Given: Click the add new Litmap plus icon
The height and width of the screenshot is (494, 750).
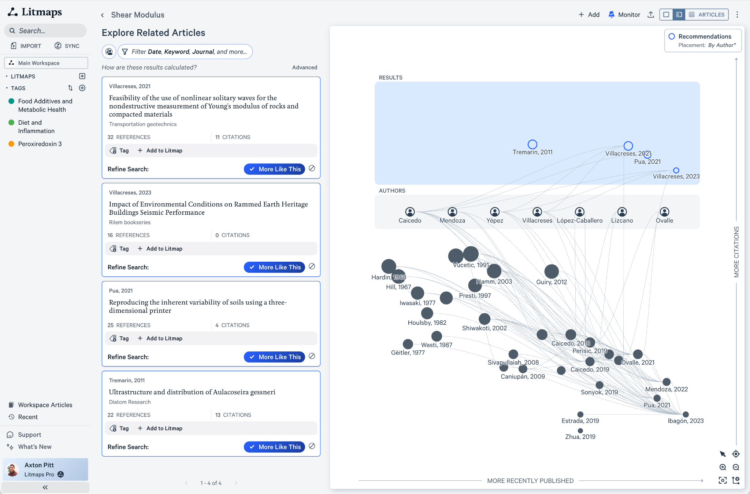Looking at the screenshot, I should point(82,76).
